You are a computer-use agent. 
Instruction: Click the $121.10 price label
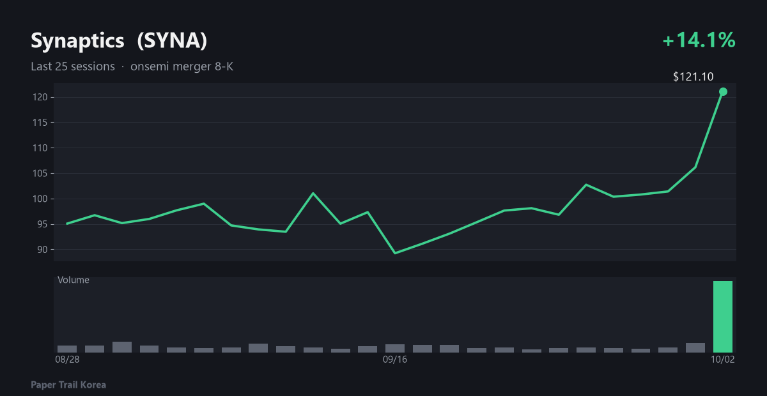693,77
